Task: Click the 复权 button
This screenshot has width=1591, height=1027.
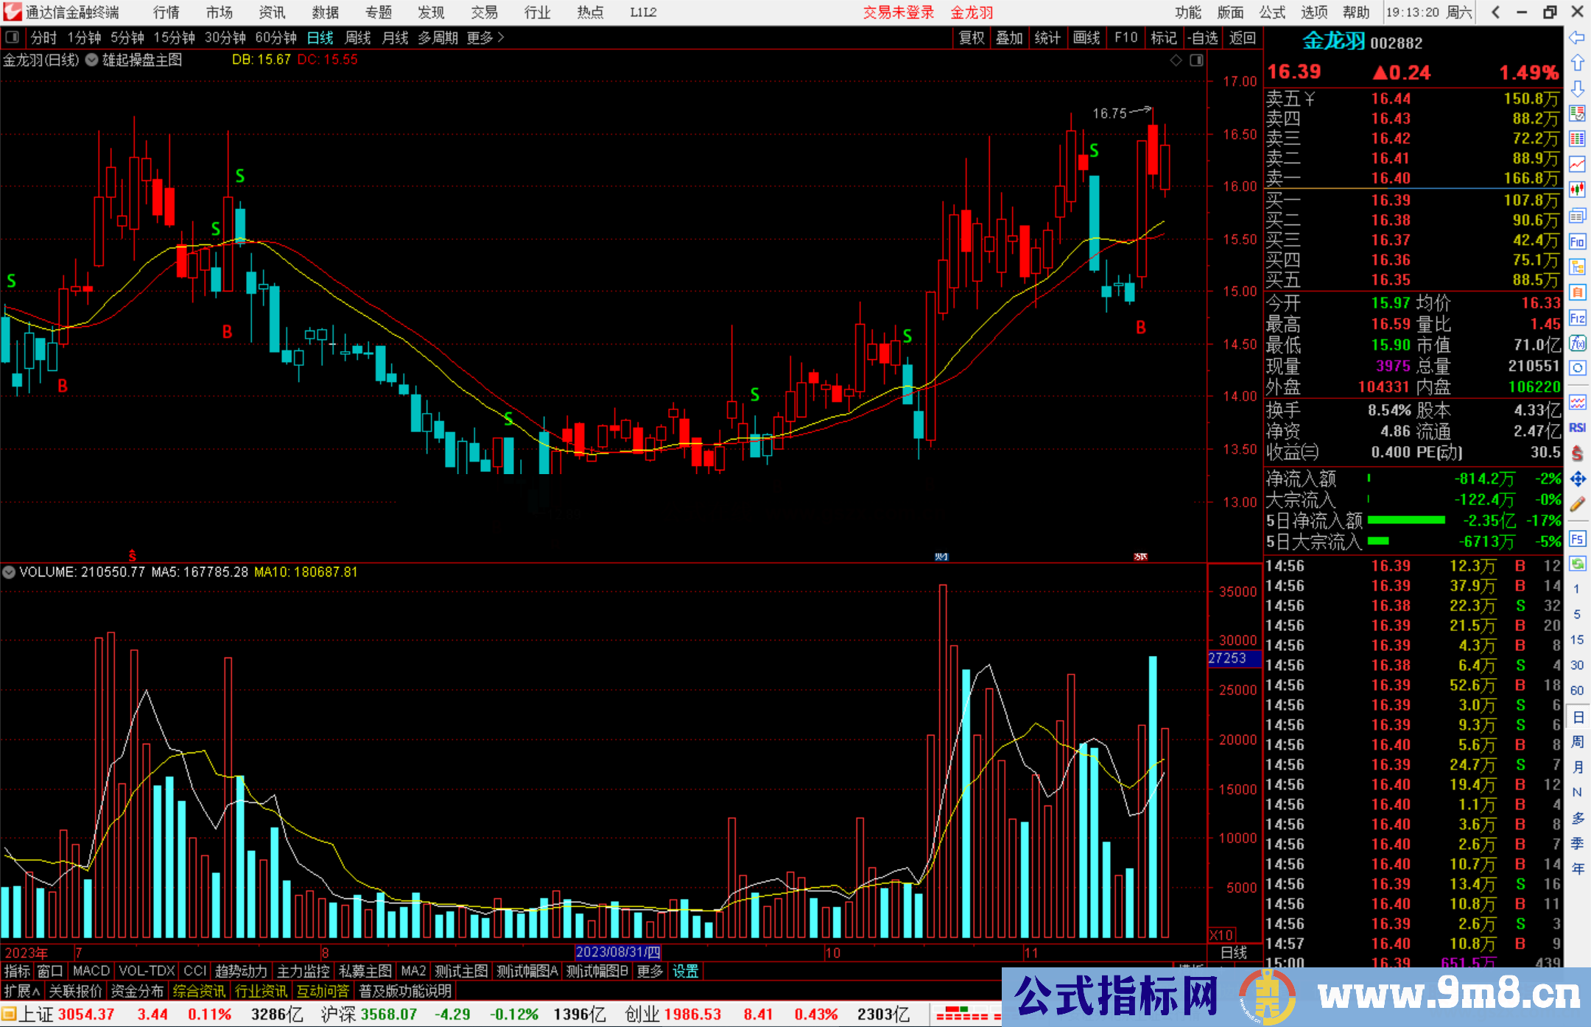Action: (972, 38)
